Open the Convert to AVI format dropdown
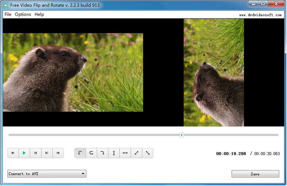Image resolution: width=287 pixels, height=186 pixels. (x=47, y=173)
